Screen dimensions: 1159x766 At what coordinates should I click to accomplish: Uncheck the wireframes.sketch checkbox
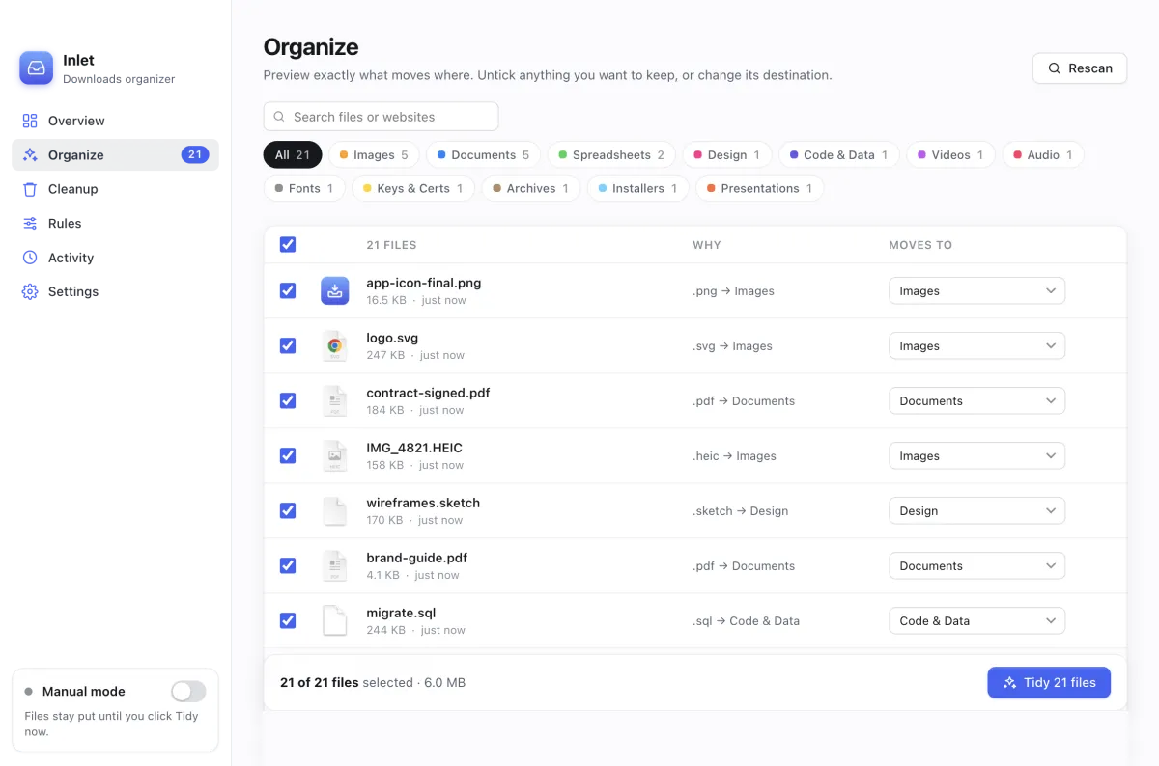pyautogui.click(x=288, y=510)
